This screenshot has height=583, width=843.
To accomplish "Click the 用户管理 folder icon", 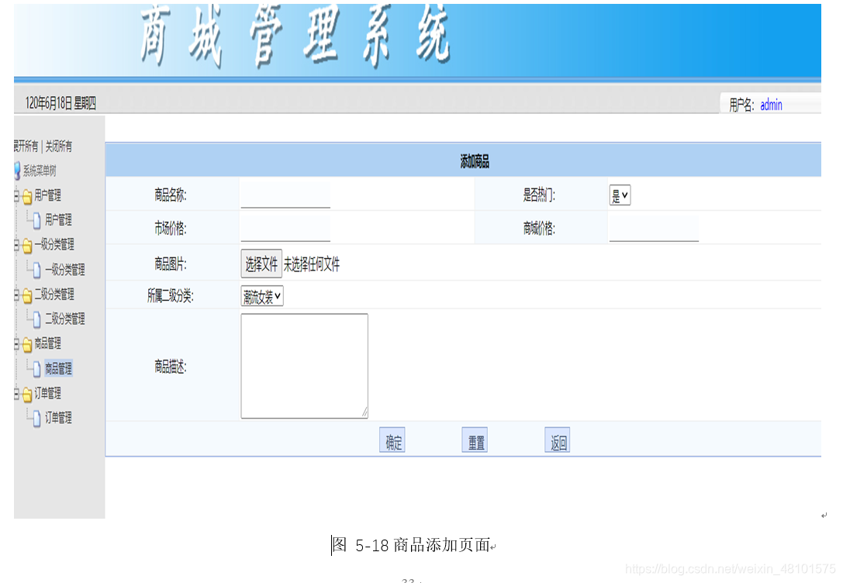I will pyautogui.click(x=26, y=195).
